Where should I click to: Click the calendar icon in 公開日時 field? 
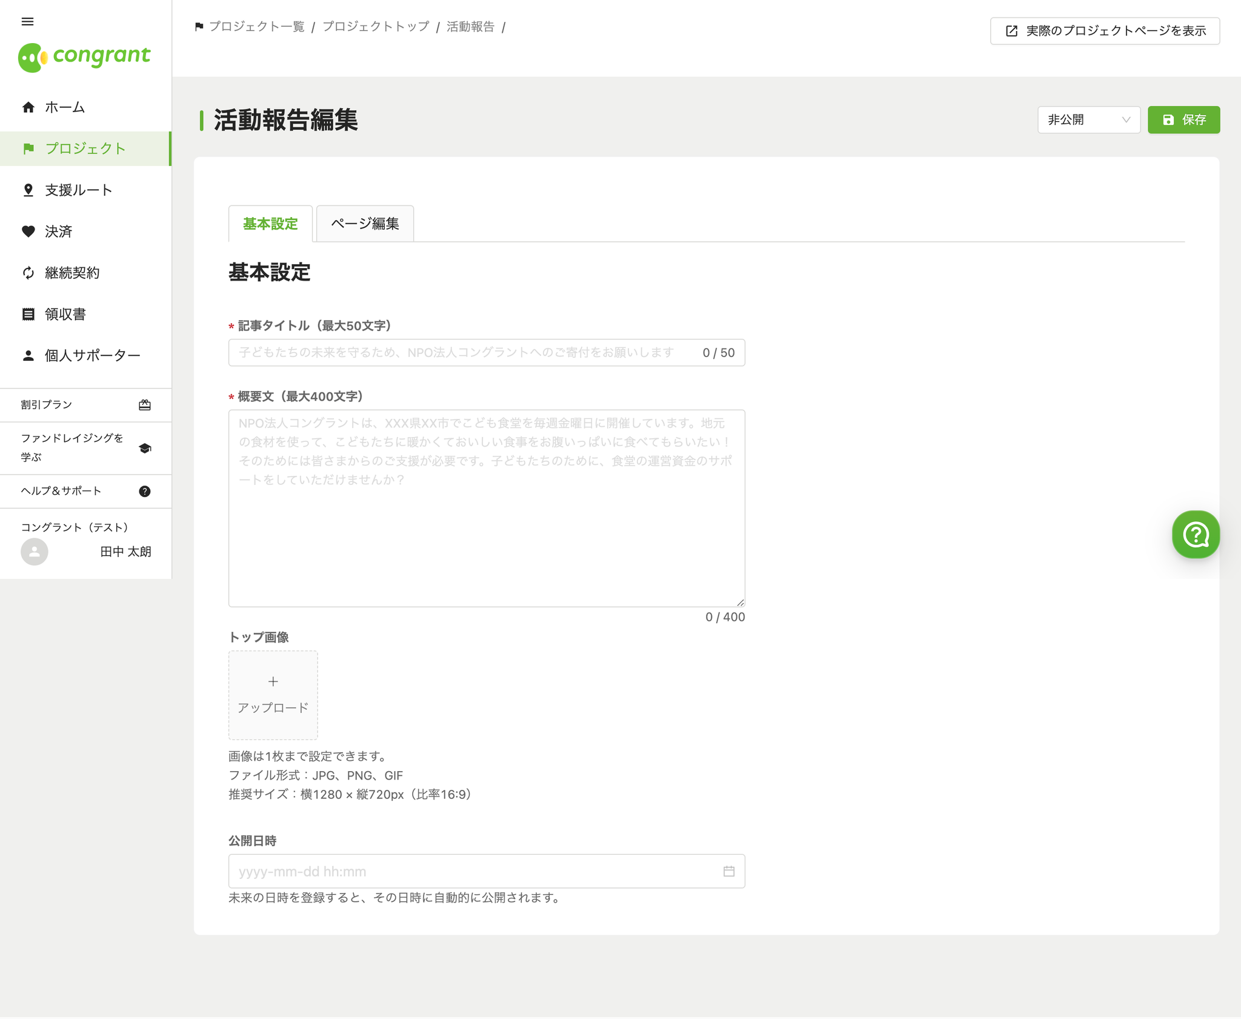coord(729,871)
